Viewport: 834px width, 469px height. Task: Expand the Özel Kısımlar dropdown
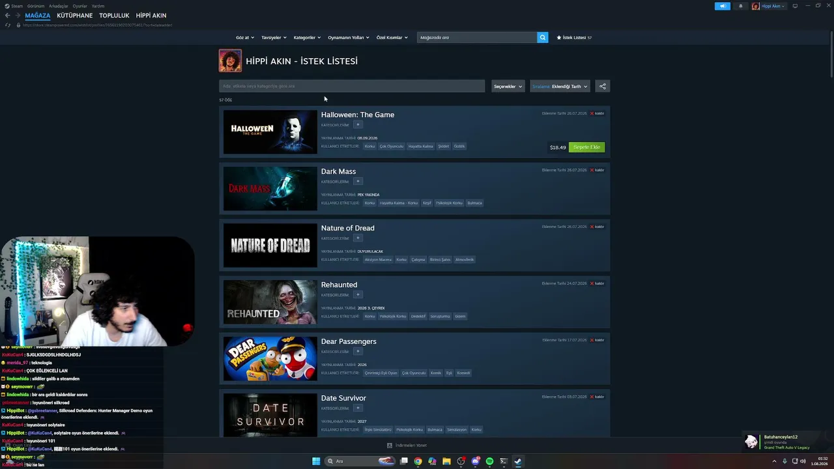[392, 38]
